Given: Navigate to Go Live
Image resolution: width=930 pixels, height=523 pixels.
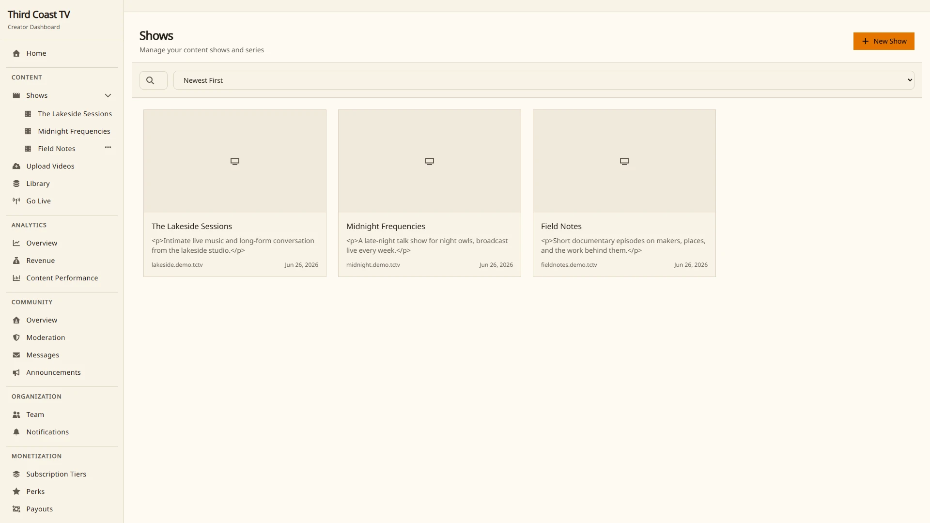Looking at the screenshot, I should [62, 201].
